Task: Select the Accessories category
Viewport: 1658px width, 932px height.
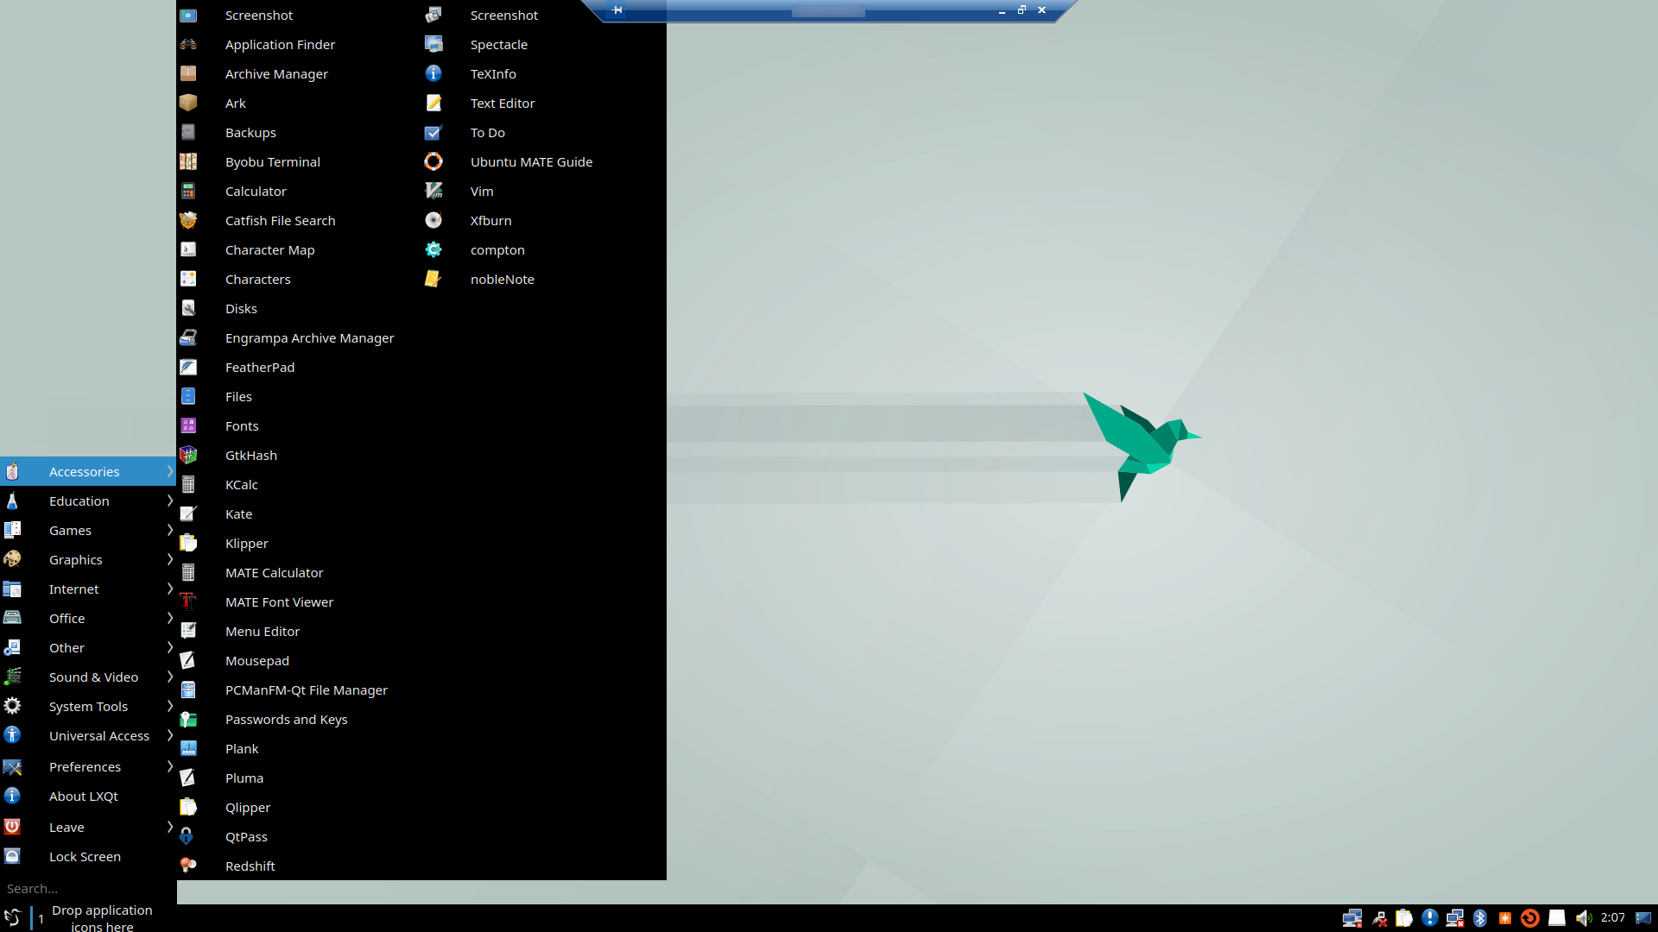Action: (x=88, y=471)
